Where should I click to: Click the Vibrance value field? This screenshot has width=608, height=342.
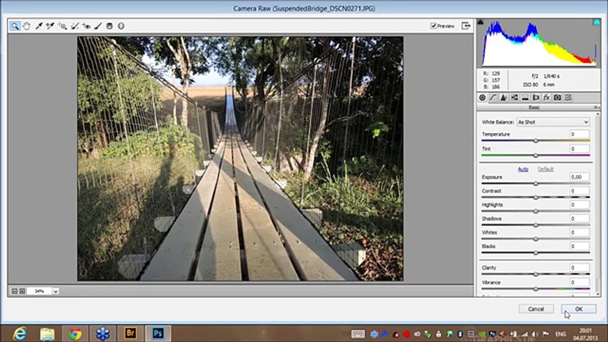(579, 282)
